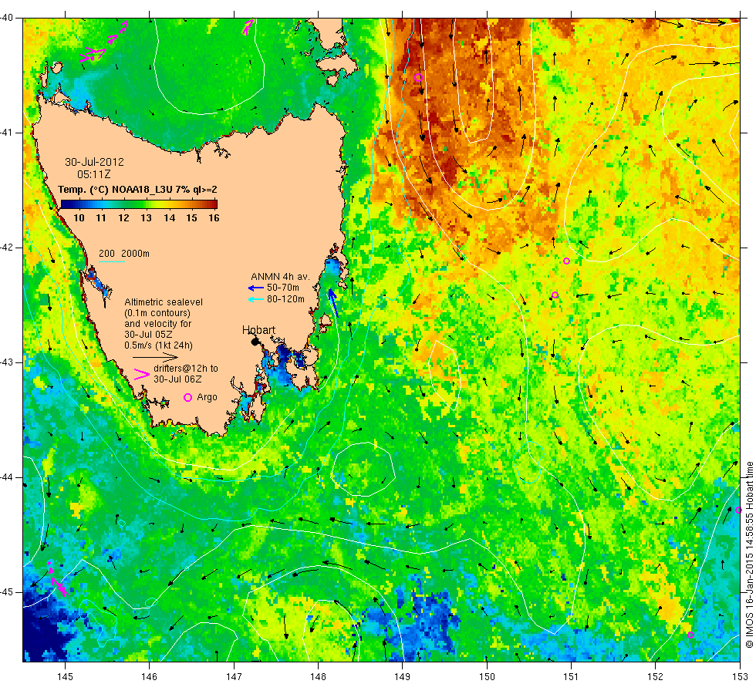Click the blue 50-70m ANMN legend arrow
This screenshot has height=694, width=756.
[x=255, y=288]
